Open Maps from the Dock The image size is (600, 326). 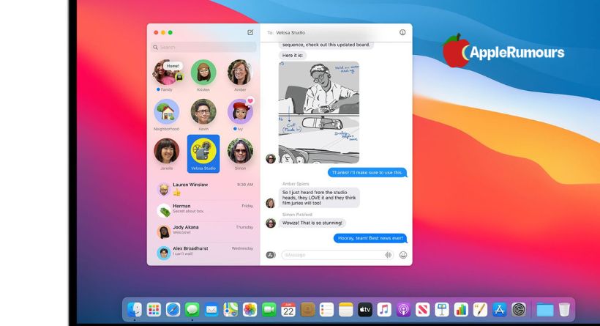tap(230, 310)
